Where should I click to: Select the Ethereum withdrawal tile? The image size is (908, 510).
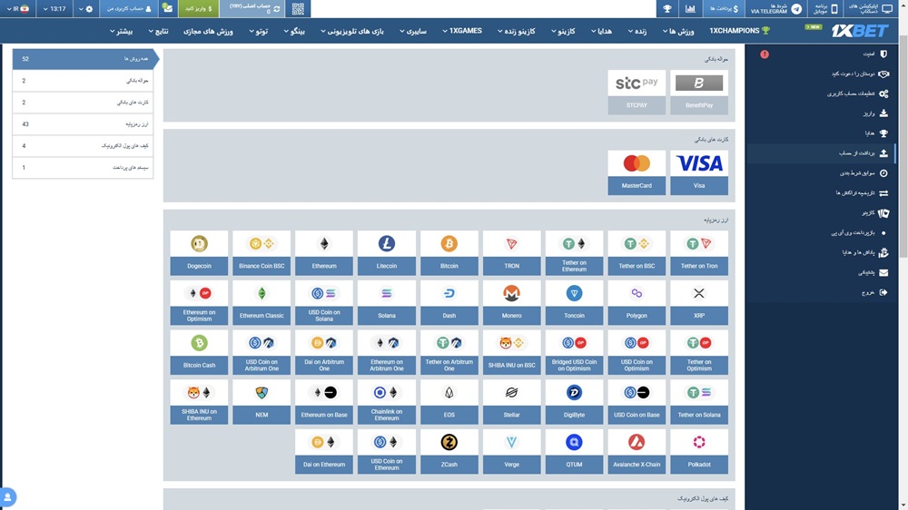(x=324, y=252)
